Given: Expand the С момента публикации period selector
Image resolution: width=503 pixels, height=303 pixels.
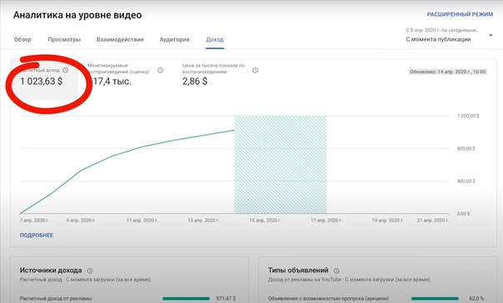Looking at the screenshot, I should 449,35.
